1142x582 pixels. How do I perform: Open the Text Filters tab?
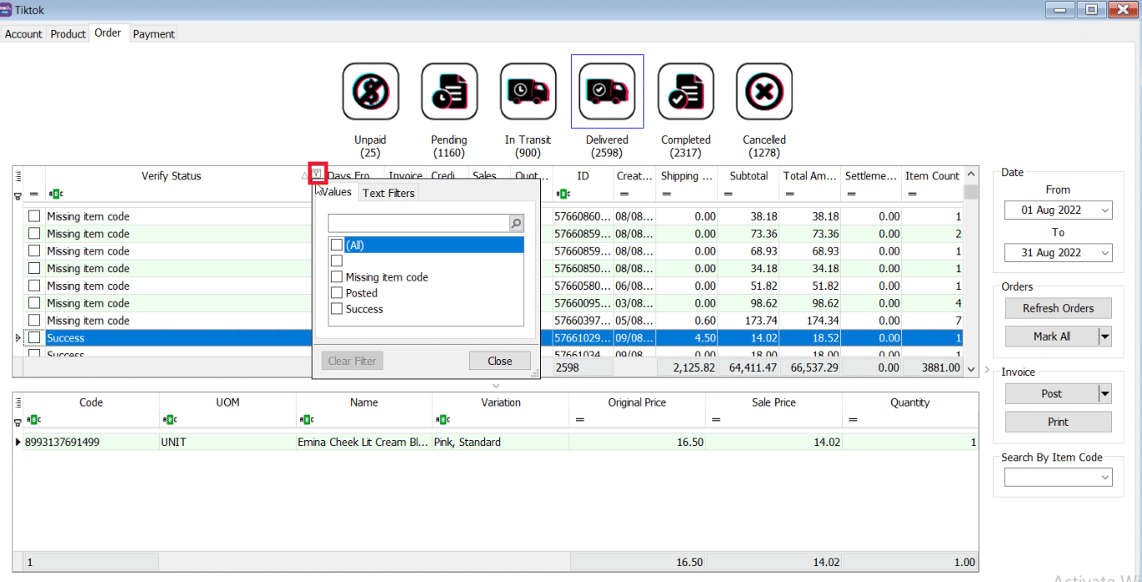[x=388, y=193]
